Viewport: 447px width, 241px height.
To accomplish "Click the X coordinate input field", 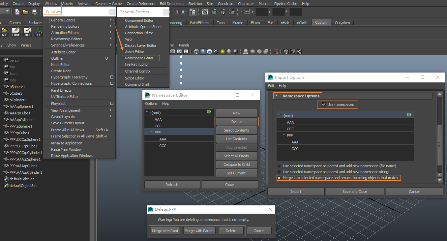I will coord(262,12).
